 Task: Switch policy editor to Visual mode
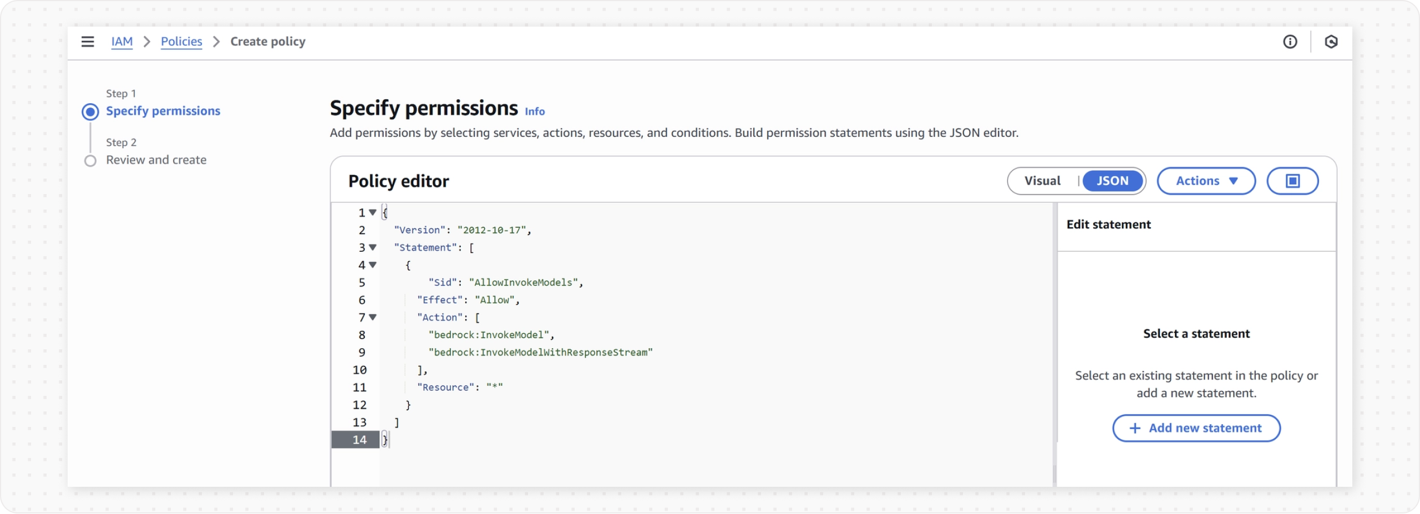point(1042,181)
